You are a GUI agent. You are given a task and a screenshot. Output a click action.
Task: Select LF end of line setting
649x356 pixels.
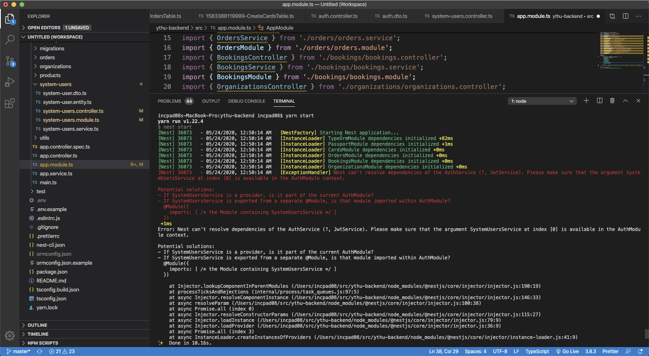point(516,352)
